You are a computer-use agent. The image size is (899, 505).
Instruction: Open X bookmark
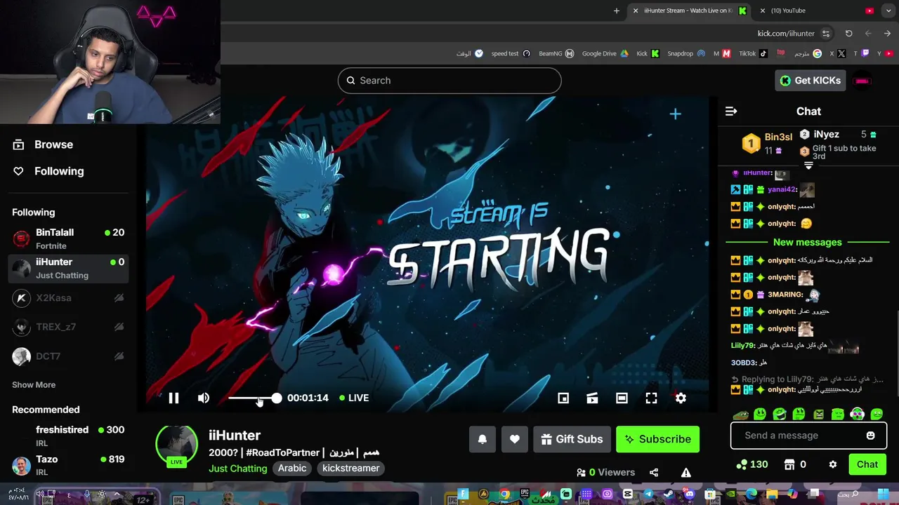[836, 53]
